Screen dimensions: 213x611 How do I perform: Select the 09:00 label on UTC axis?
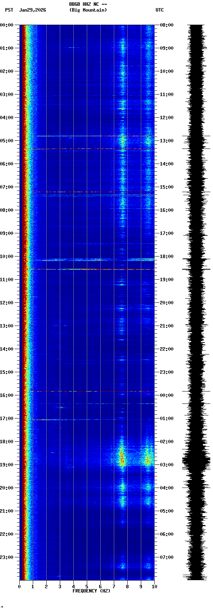point(167,48)
